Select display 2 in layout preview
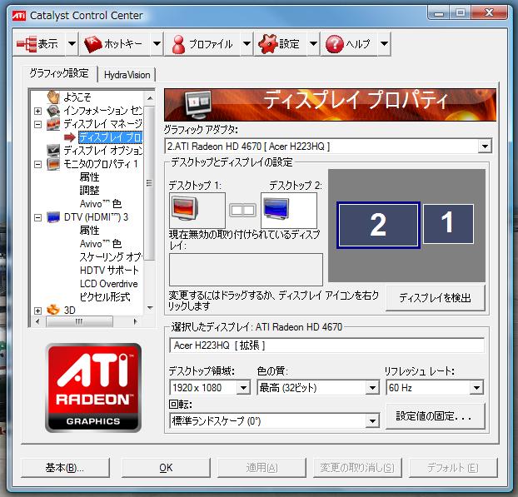Screen dimensions: 518x497 pyautogui.click(x=378, y=225)
